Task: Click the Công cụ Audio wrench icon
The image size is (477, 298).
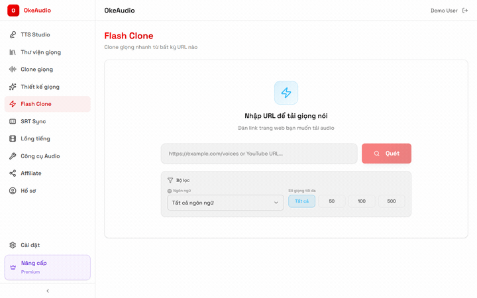Action: tap(13, 156)
